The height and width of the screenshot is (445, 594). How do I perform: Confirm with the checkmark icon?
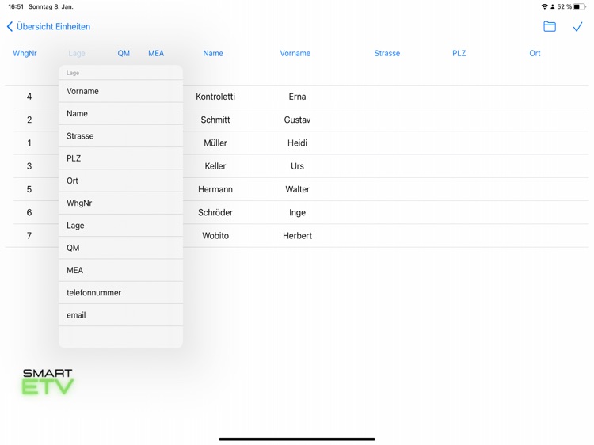coord(577,26)
